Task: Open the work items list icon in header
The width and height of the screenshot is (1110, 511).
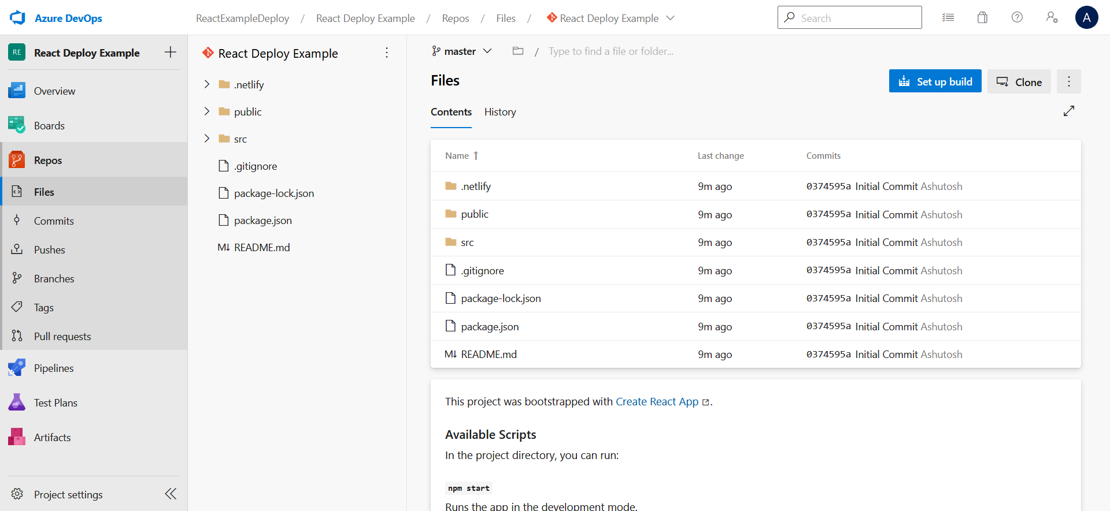Action: click(948, 17)
